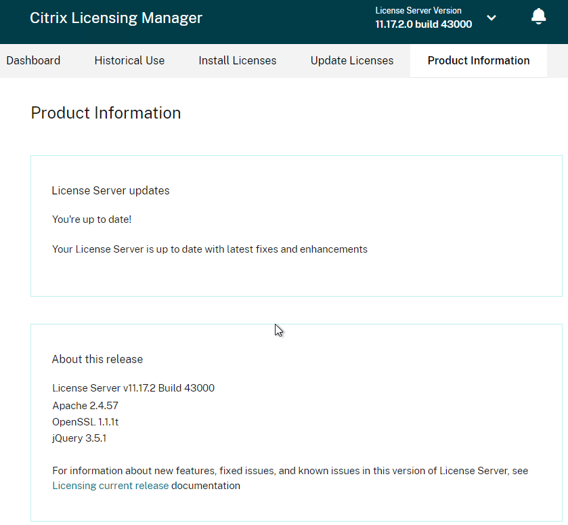The width and height of the screenshot is (568, 525).
Task: Switch to the Dashboard tab
Action: click(x=33, y=60)
